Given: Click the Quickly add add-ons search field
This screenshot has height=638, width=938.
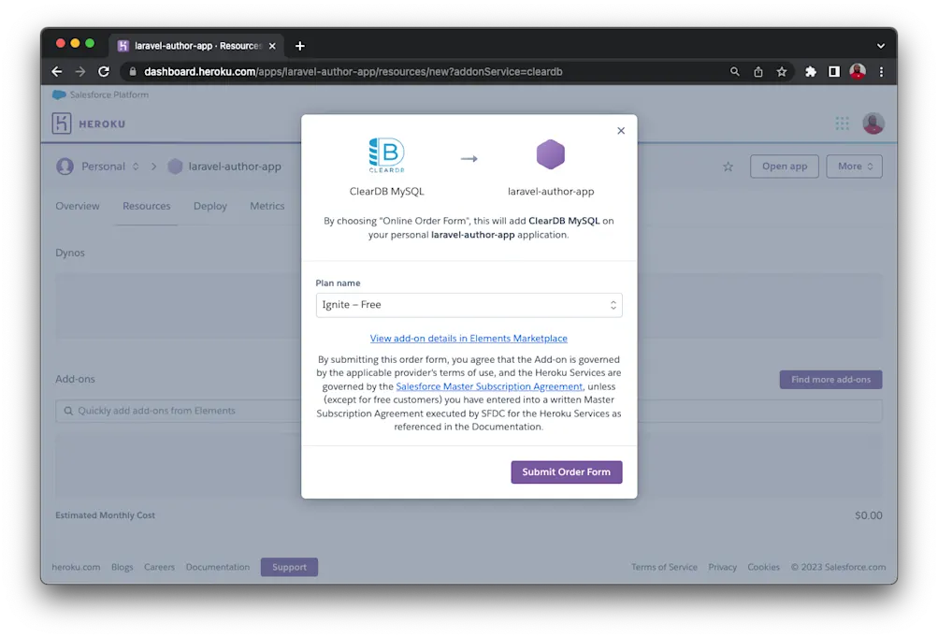Looking at the screenshot, I should [x=187, y=410].
